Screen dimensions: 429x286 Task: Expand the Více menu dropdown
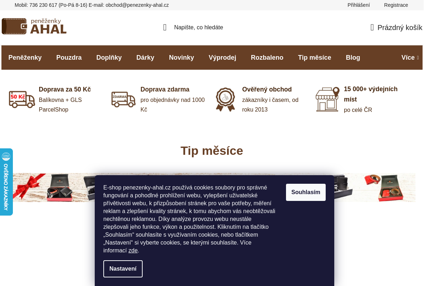(410, 58)
